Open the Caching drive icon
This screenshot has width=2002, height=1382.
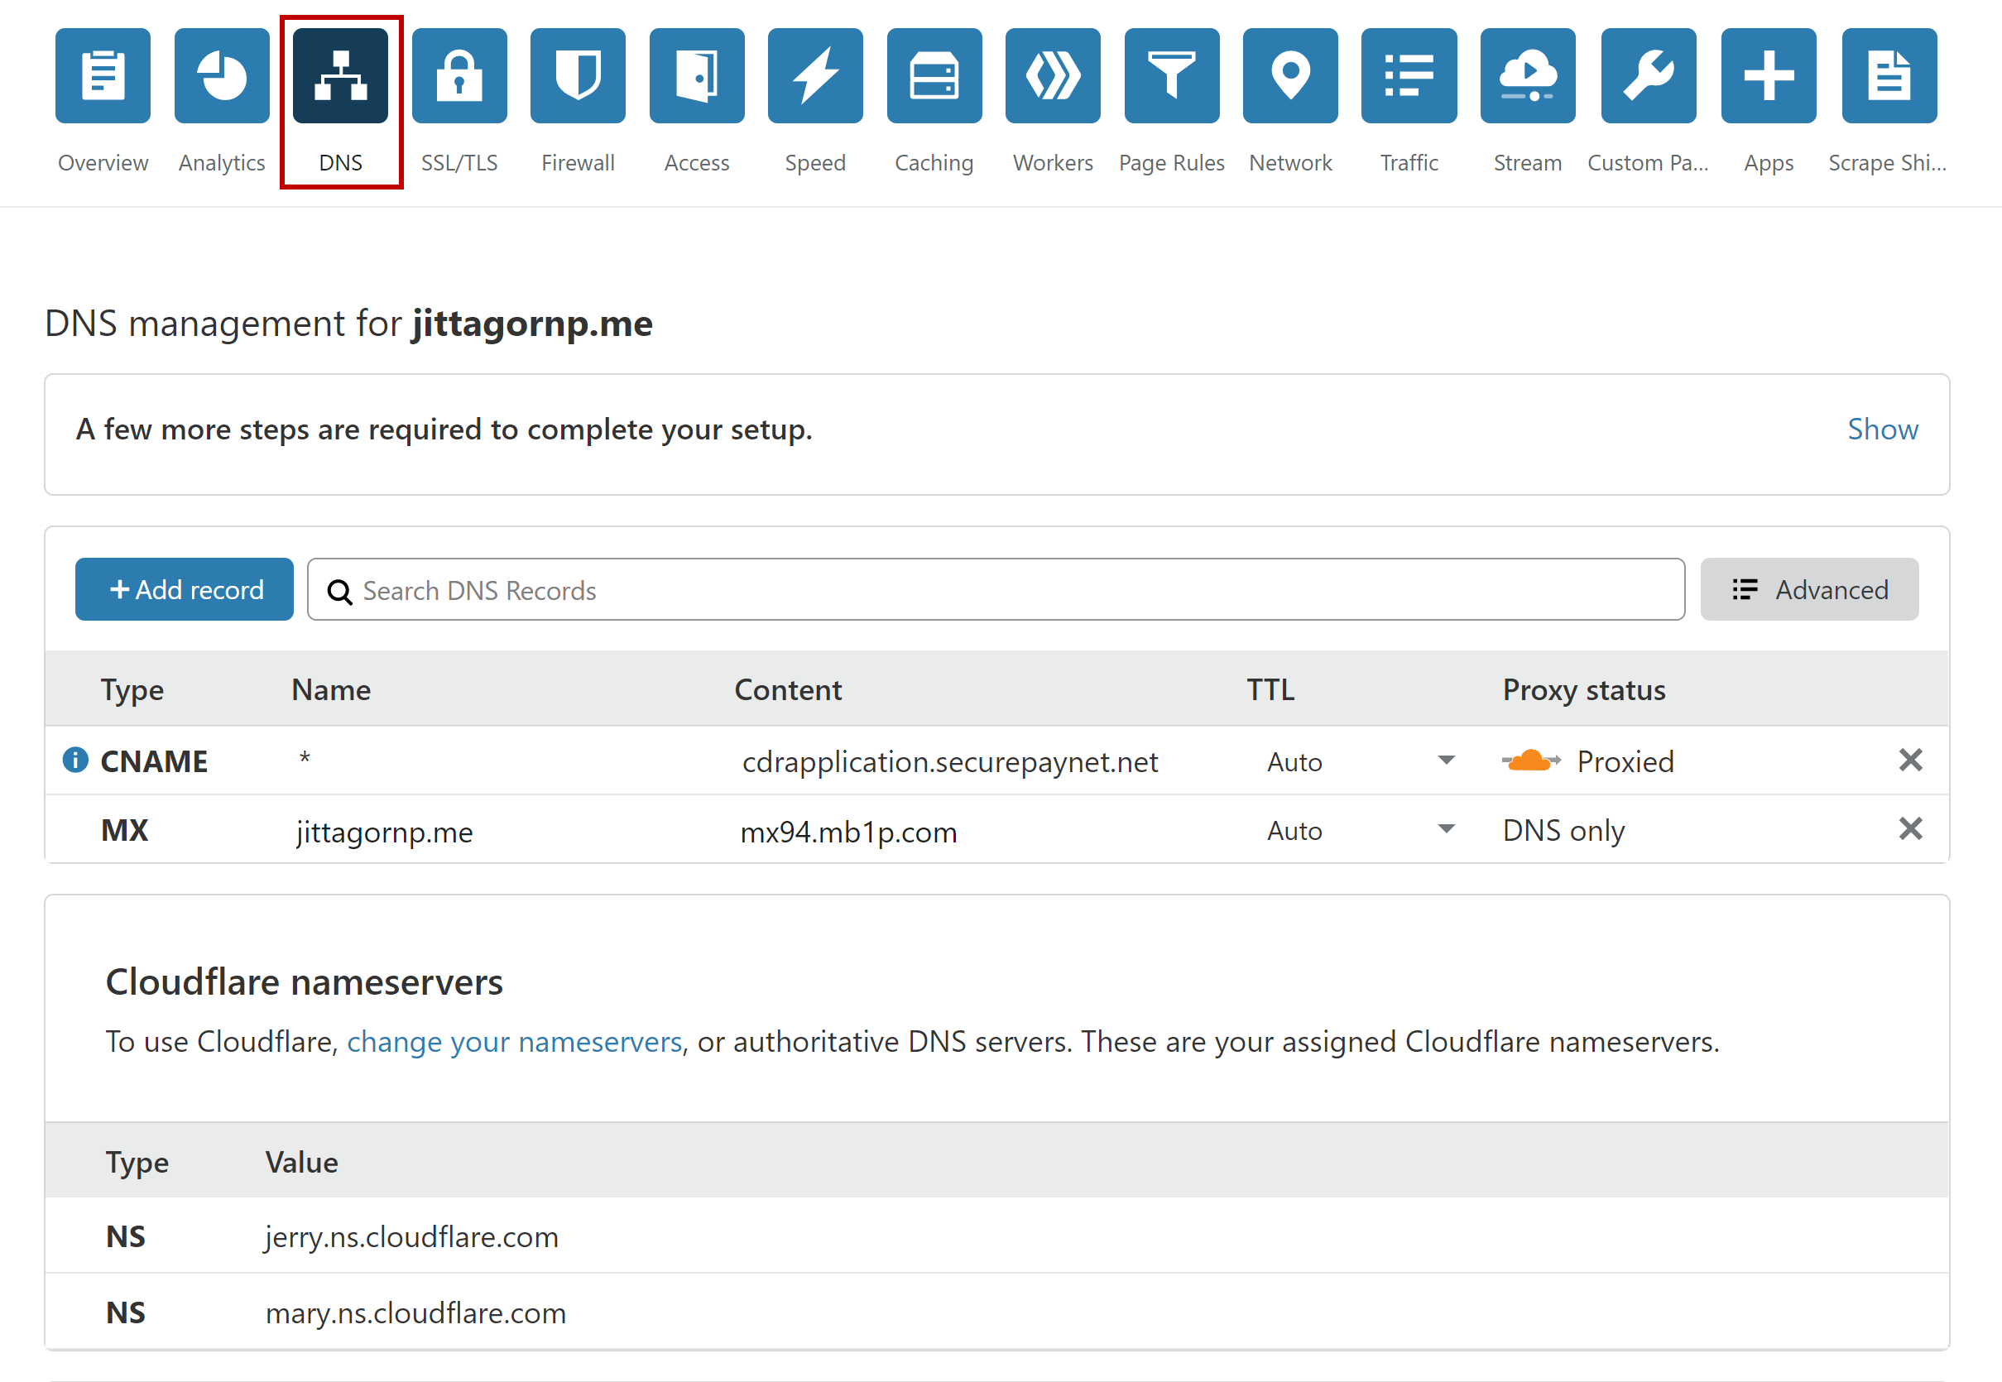tap(934, 76)
